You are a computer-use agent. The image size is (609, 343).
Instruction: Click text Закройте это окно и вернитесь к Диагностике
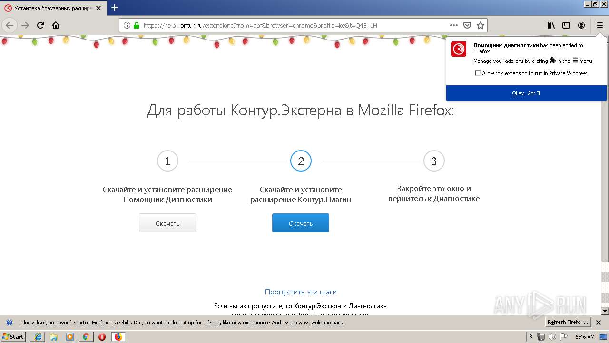coord(434,193)
